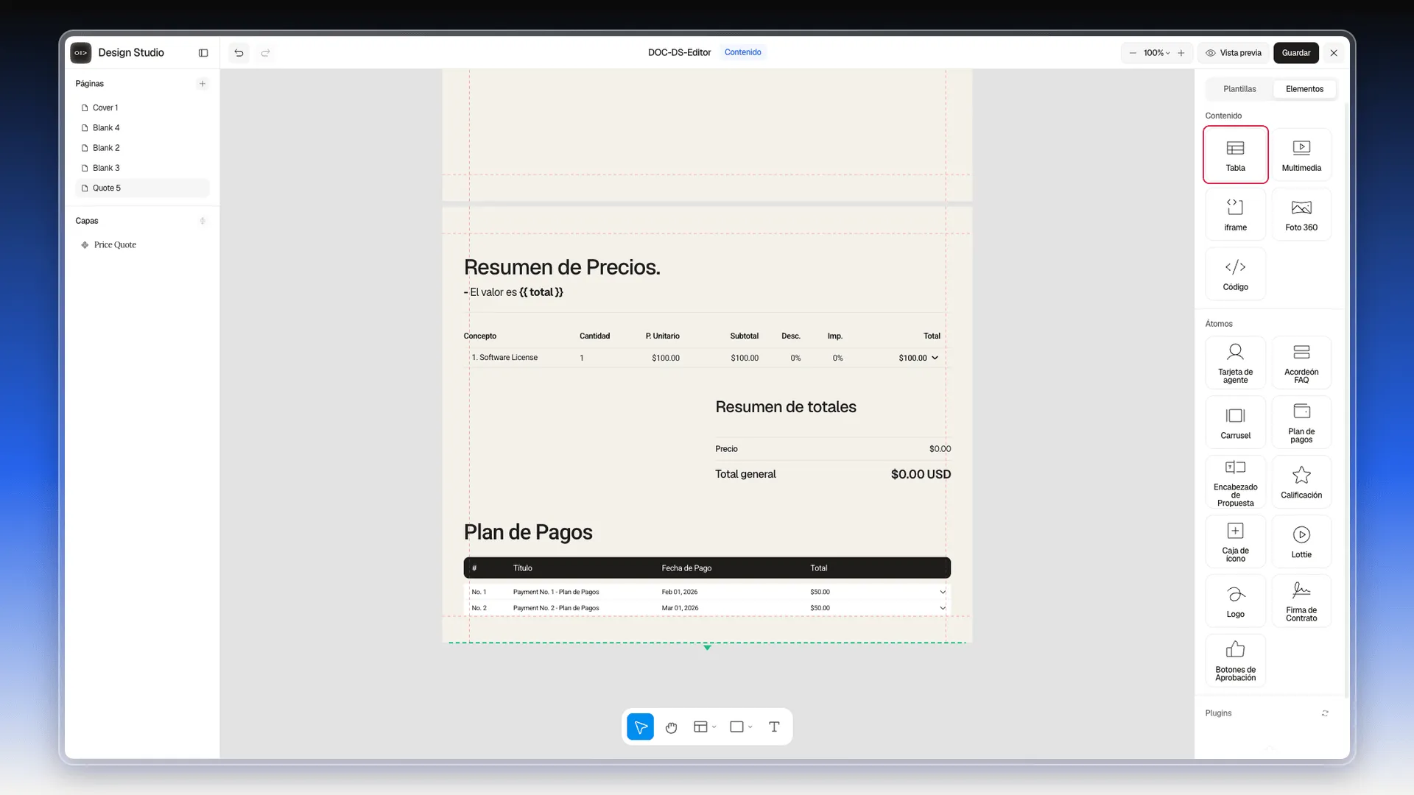The height and width of the screenshot is (795, 1414).
Task: Redo the last action
Action: click(x=265, y=53)
